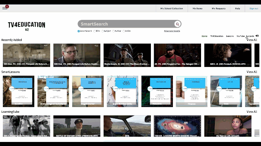This screenshot has width=261, height=146.
Task: Open the Finance SmartLesson card
Action: coord(192,91)
